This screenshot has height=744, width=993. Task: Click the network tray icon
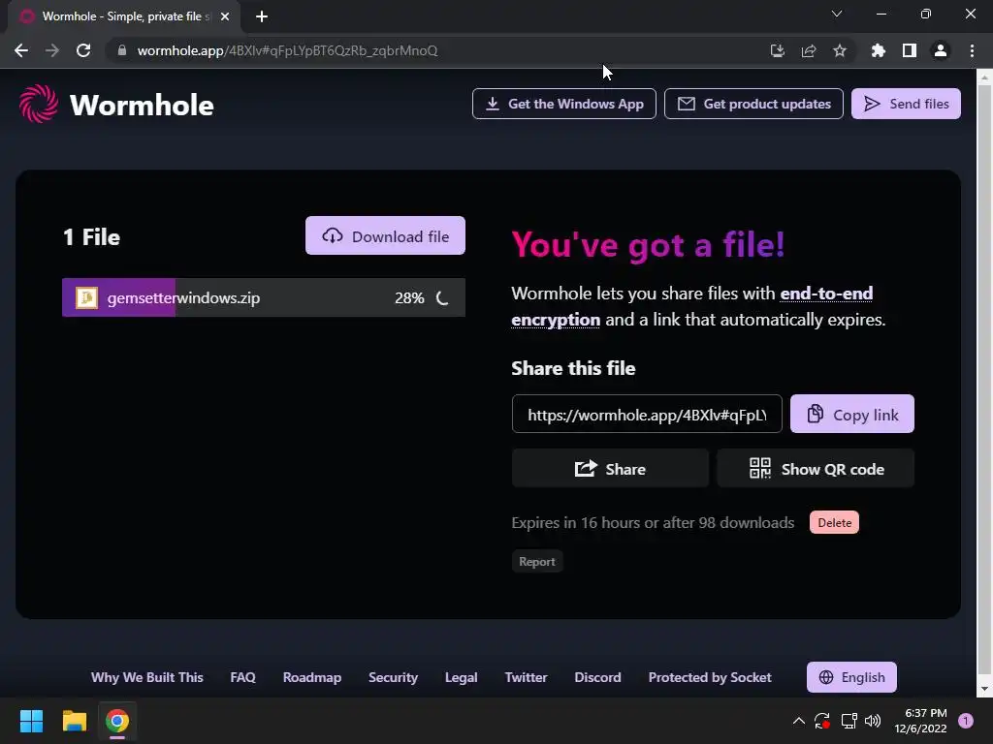848,721
